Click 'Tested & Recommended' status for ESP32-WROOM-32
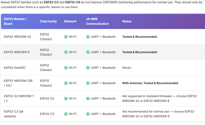The image size is (205, 125). (139, 37)
